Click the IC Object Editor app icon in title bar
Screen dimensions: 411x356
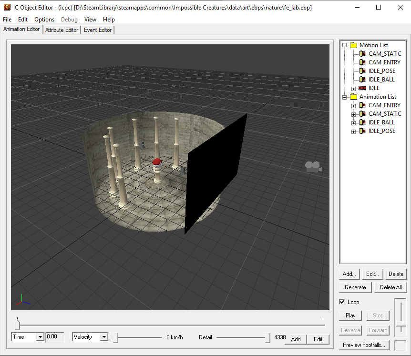point(7,7)
